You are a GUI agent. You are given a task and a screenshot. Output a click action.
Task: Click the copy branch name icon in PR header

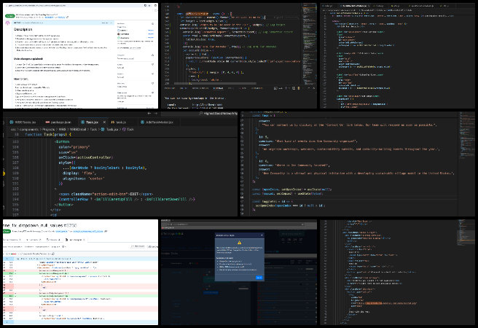106,232
